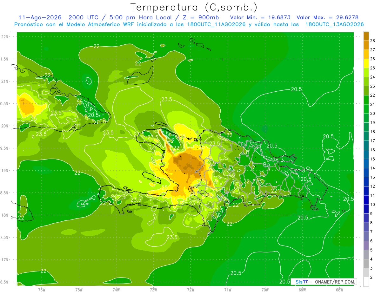Pick the dark orange swatch above 28

[x=366, y=36]
